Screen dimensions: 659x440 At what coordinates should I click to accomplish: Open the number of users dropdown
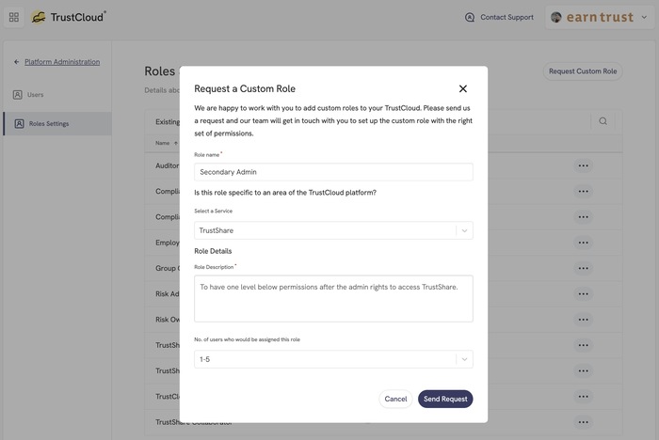[x=333, y=359]
